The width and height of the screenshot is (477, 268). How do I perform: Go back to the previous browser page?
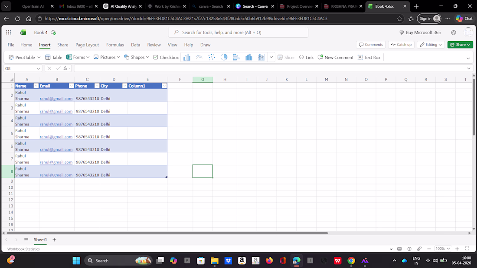6,19
